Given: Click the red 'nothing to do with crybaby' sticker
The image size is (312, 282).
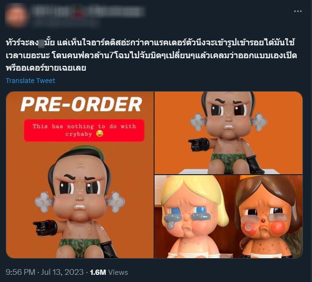Looking at the screenshot, I should pos(84,130).
